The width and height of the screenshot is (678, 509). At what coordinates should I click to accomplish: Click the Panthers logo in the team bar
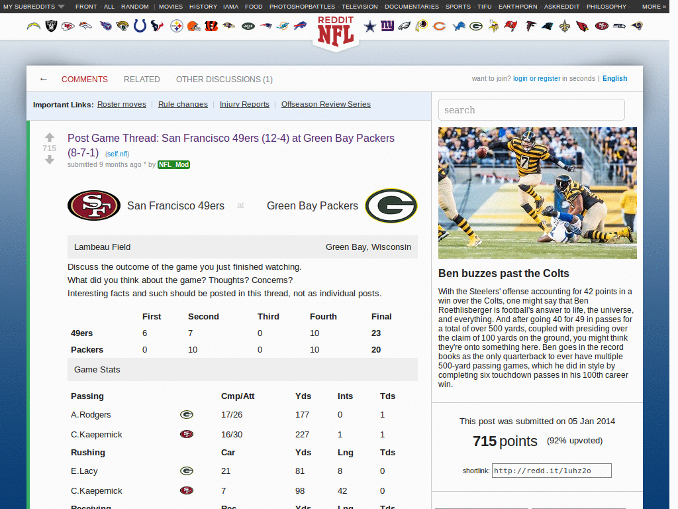(x=548, y=27)
